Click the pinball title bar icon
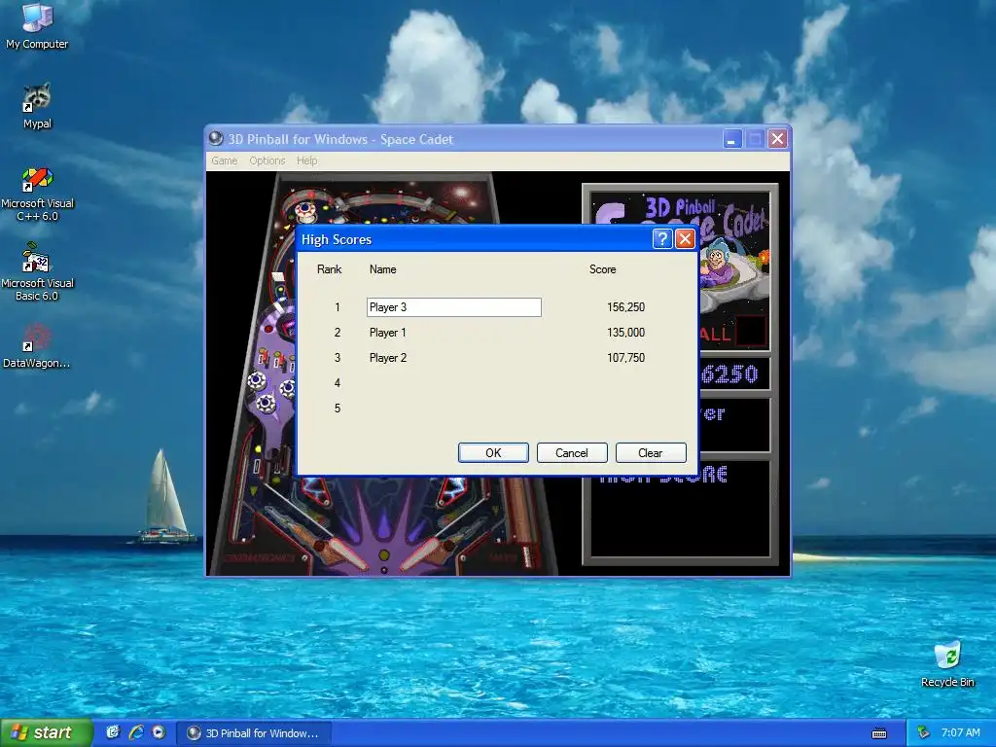This screenshot has width=996, height=747. pos(216,138)
